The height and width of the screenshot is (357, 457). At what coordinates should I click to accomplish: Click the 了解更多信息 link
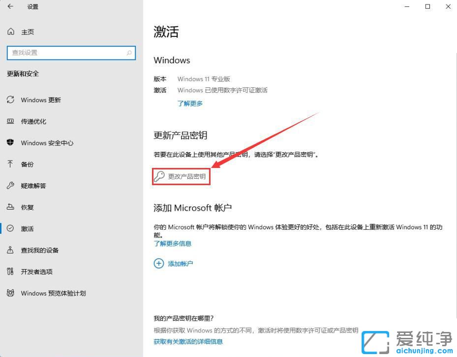click(x=172, y=243)
